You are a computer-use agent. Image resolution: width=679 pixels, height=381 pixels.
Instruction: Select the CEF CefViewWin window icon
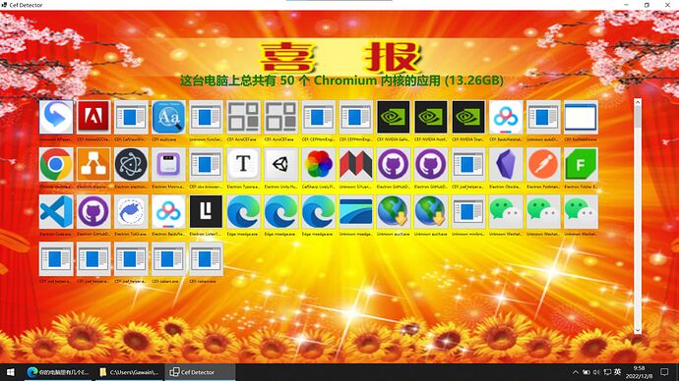(x=131, y=117)
